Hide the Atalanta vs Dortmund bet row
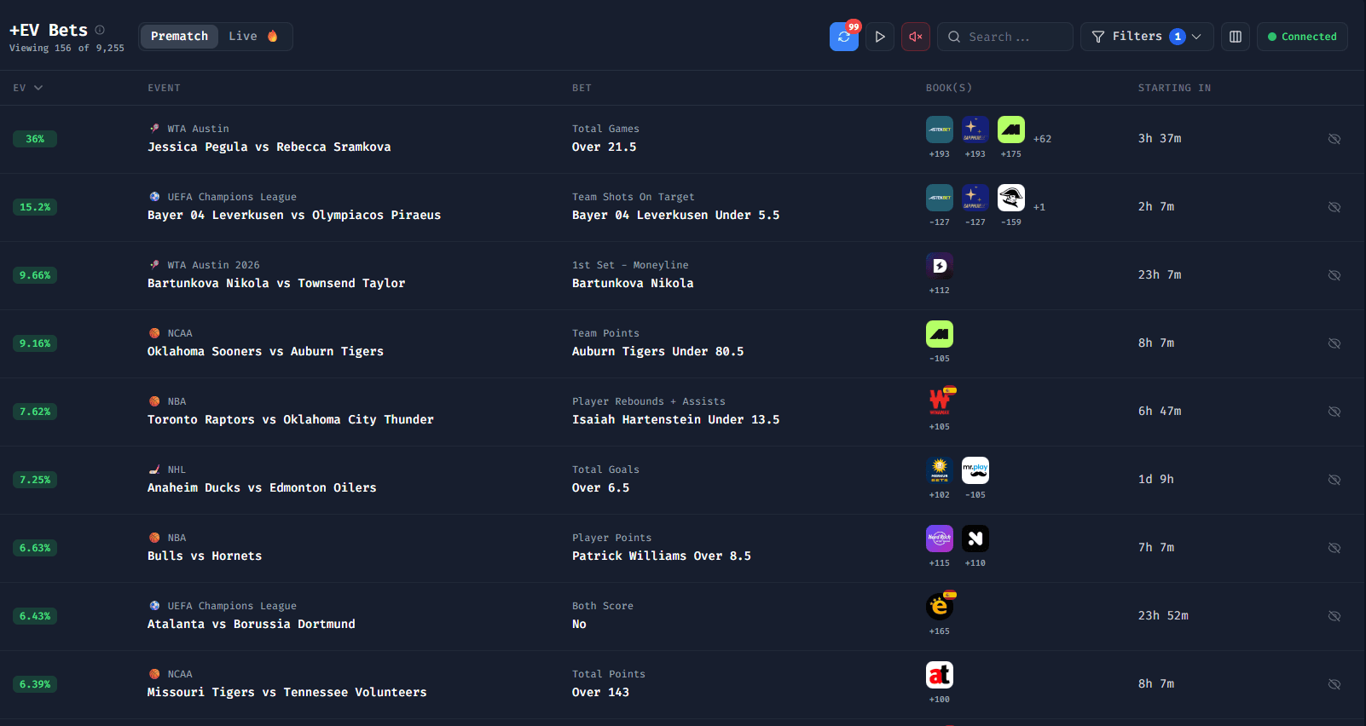Viewport: 1366px width, 726px height. pos(1334,616)
